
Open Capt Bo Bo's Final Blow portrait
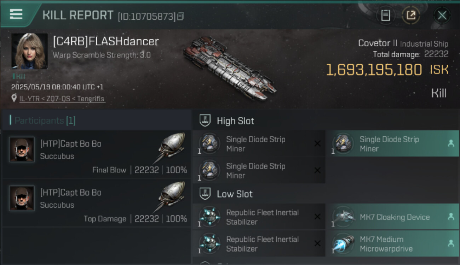tap(22, 149)
